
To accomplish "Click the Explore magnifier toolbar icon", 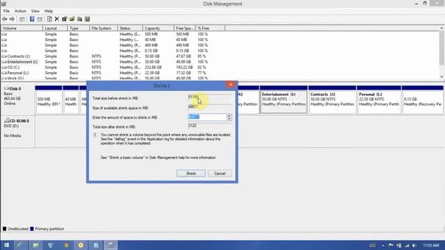I will click(x=80, y=19).
